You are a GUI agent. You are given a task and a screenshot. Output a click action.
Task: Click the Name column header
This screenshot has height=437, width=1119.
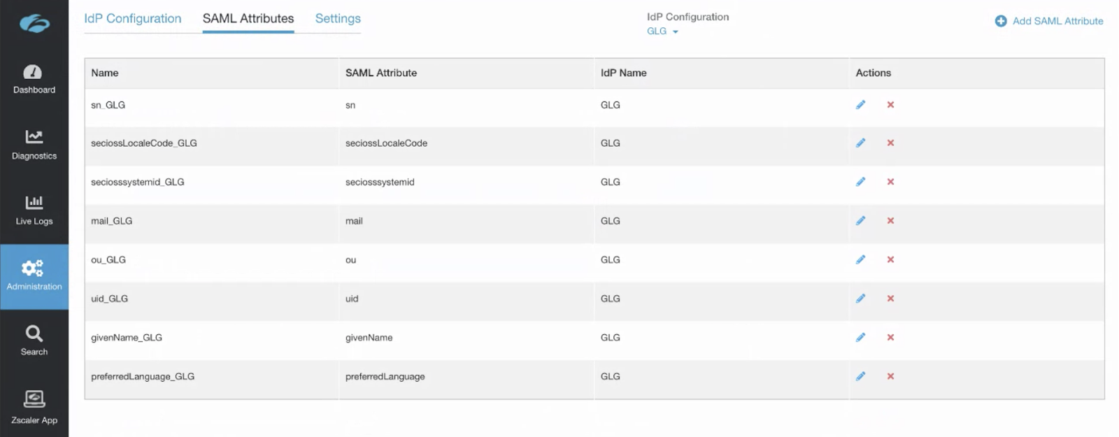pos(105,73)
